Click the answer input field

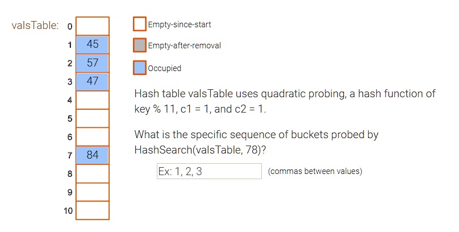click(x=209, y=171)
